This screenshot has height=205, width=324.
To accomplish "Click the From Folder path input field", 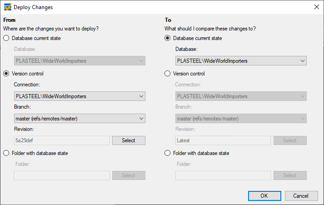I will [x=62, y=175].
